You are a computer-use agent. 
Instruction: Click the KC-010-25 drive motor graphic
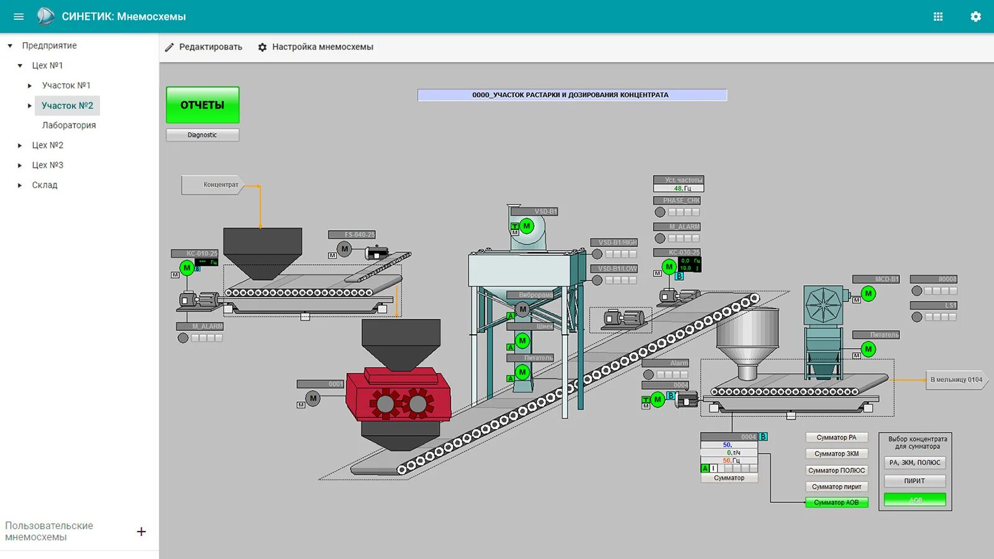[x=198, y=300]
